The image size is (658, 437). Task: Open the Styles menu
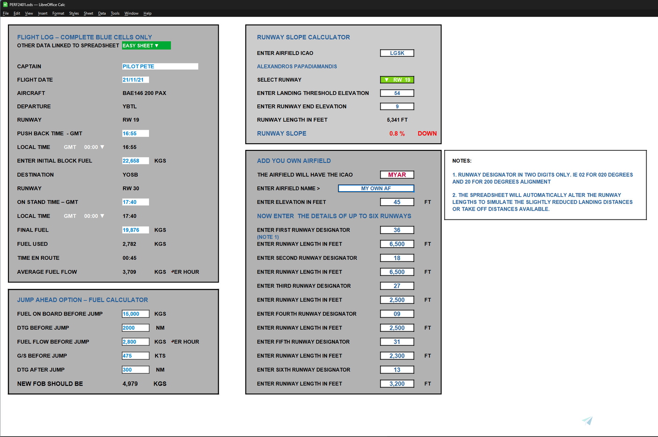tap(74, 13)
